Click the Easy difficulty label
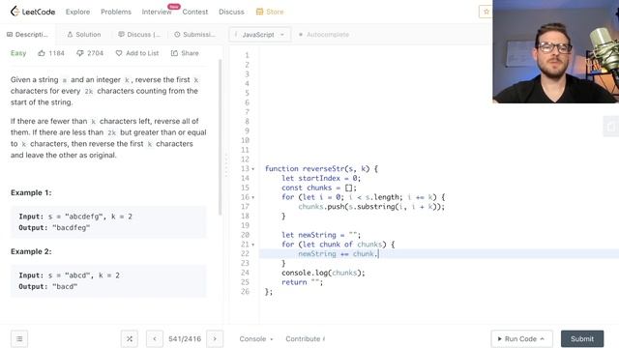 coord(18,53)
